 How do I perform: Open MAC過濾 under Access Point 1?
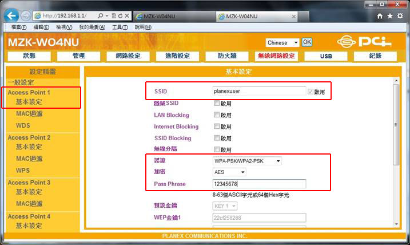(x=29, y=113)
